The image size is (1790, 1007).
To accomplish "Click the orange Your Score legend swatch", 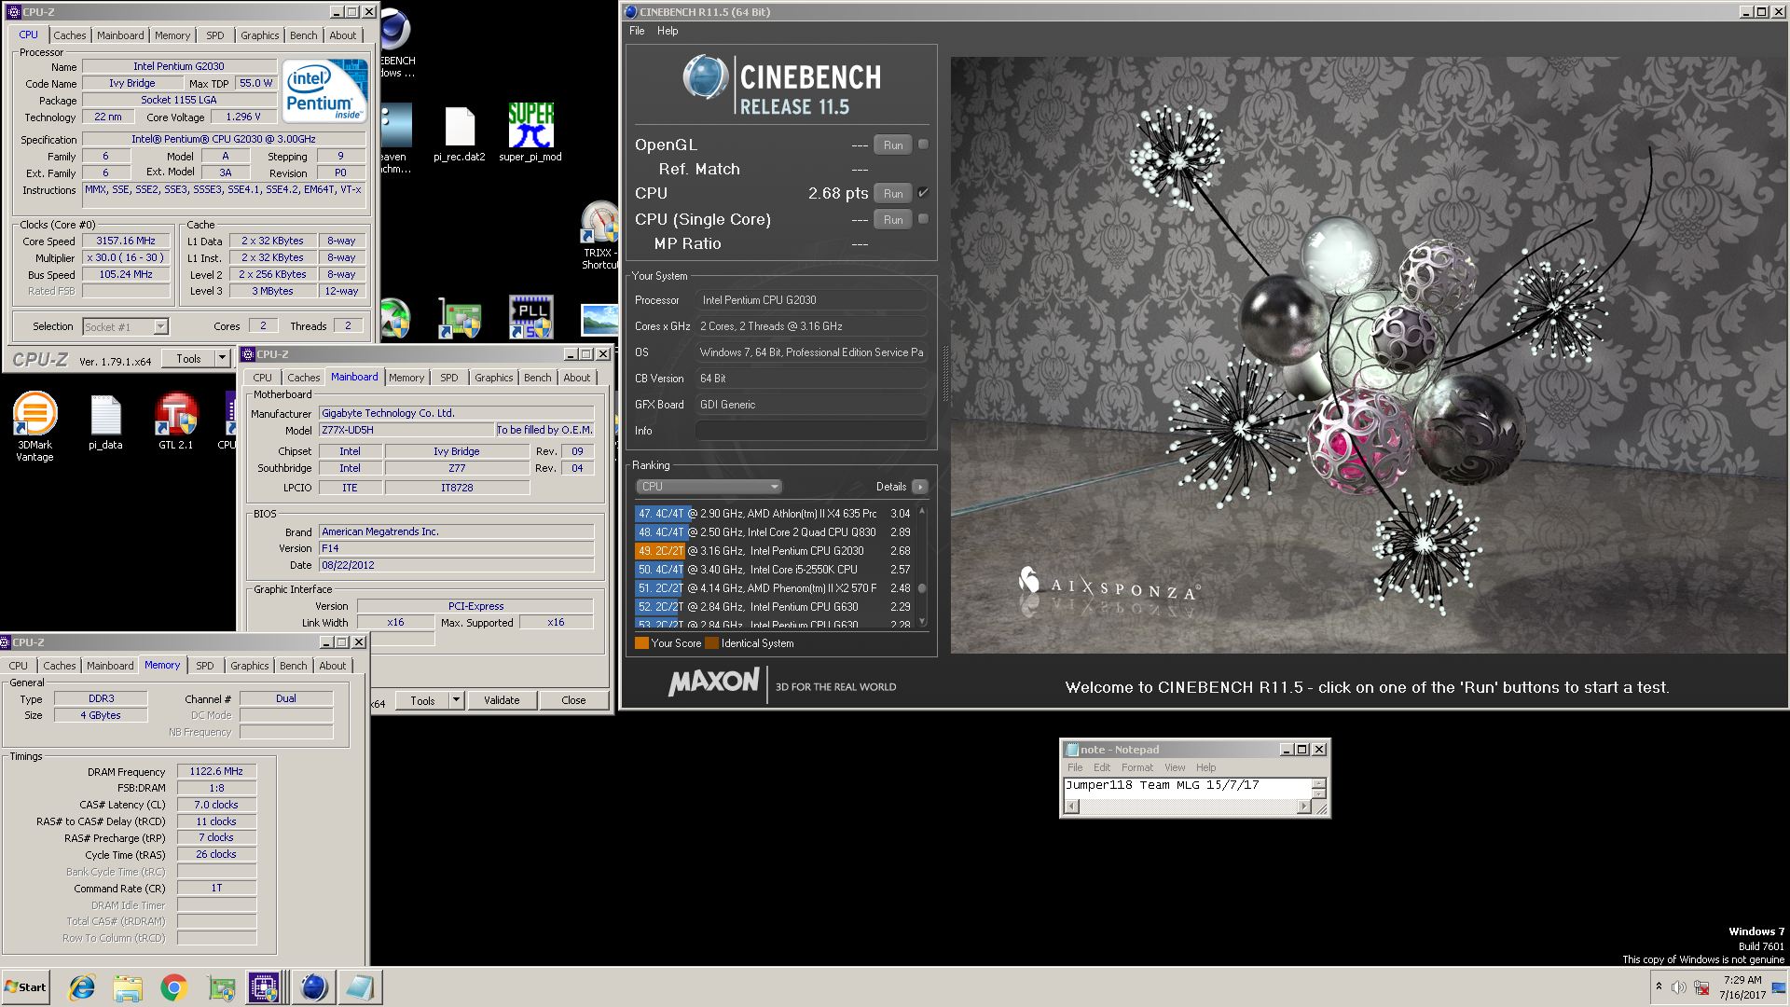I will pos(641,643).
